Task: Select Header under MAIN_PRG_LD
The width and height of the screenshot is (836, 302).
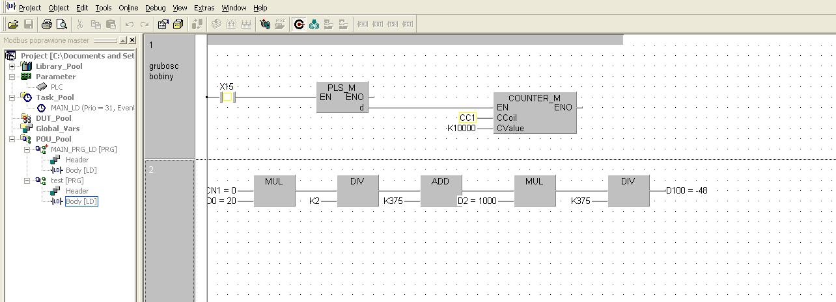Action: (x=77, y=160)
